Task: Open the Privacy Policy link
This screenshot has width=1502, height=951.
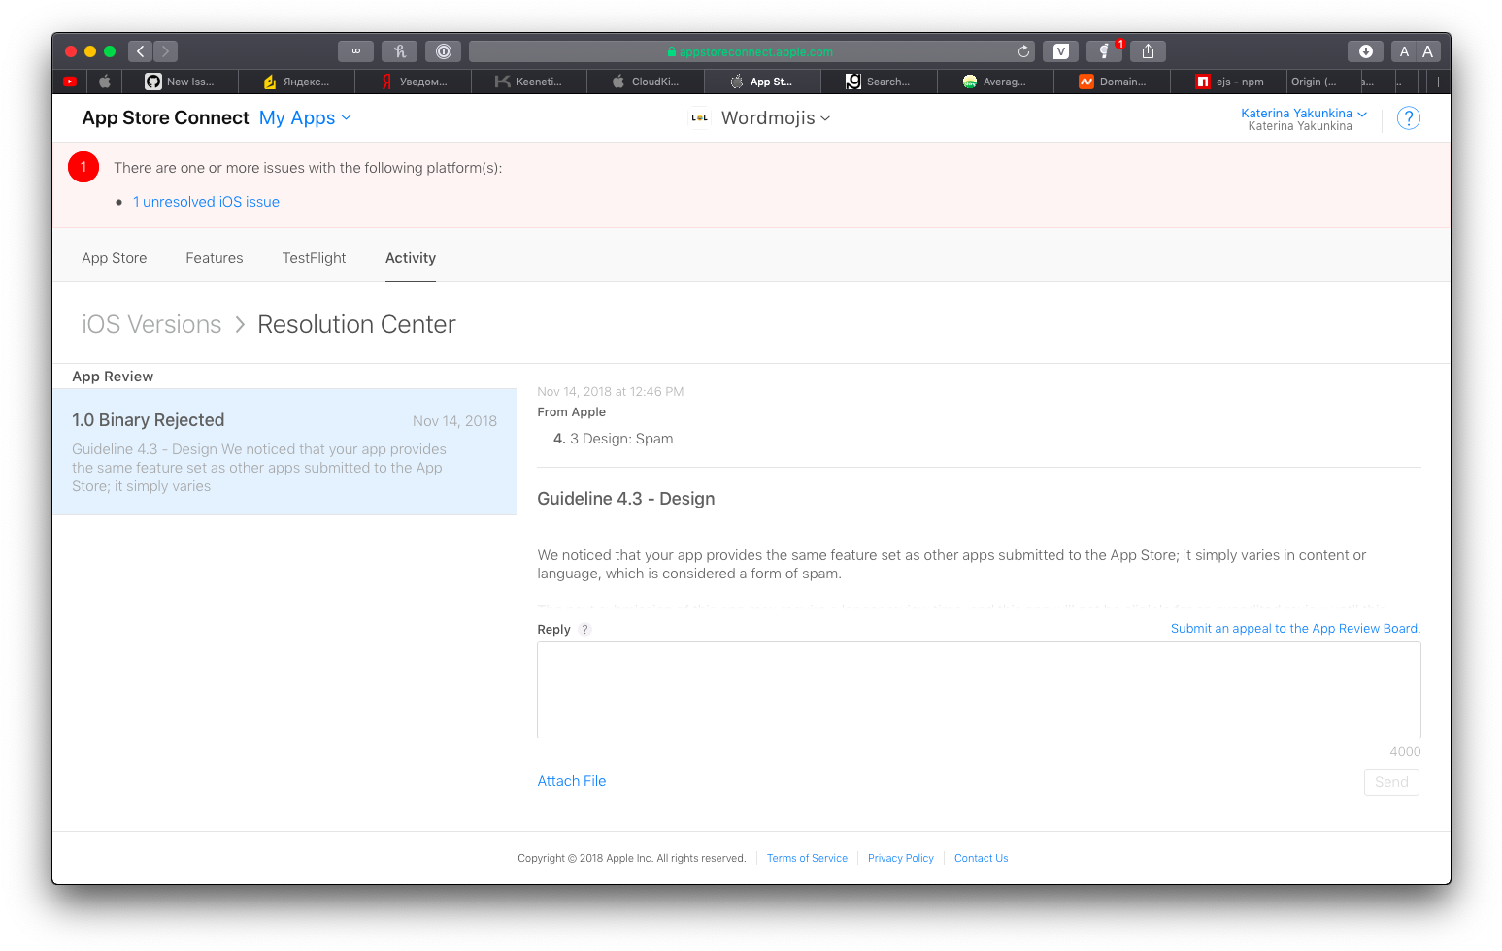Action: coord(901,858)
